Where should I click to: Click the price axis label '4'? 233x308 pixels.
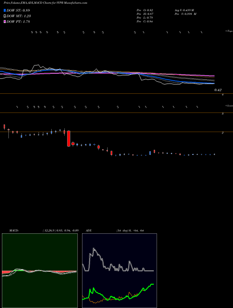(x=223, y=95)
